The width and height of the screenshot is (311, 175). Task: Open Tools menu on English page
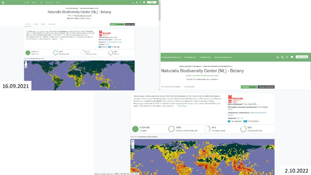41,2
